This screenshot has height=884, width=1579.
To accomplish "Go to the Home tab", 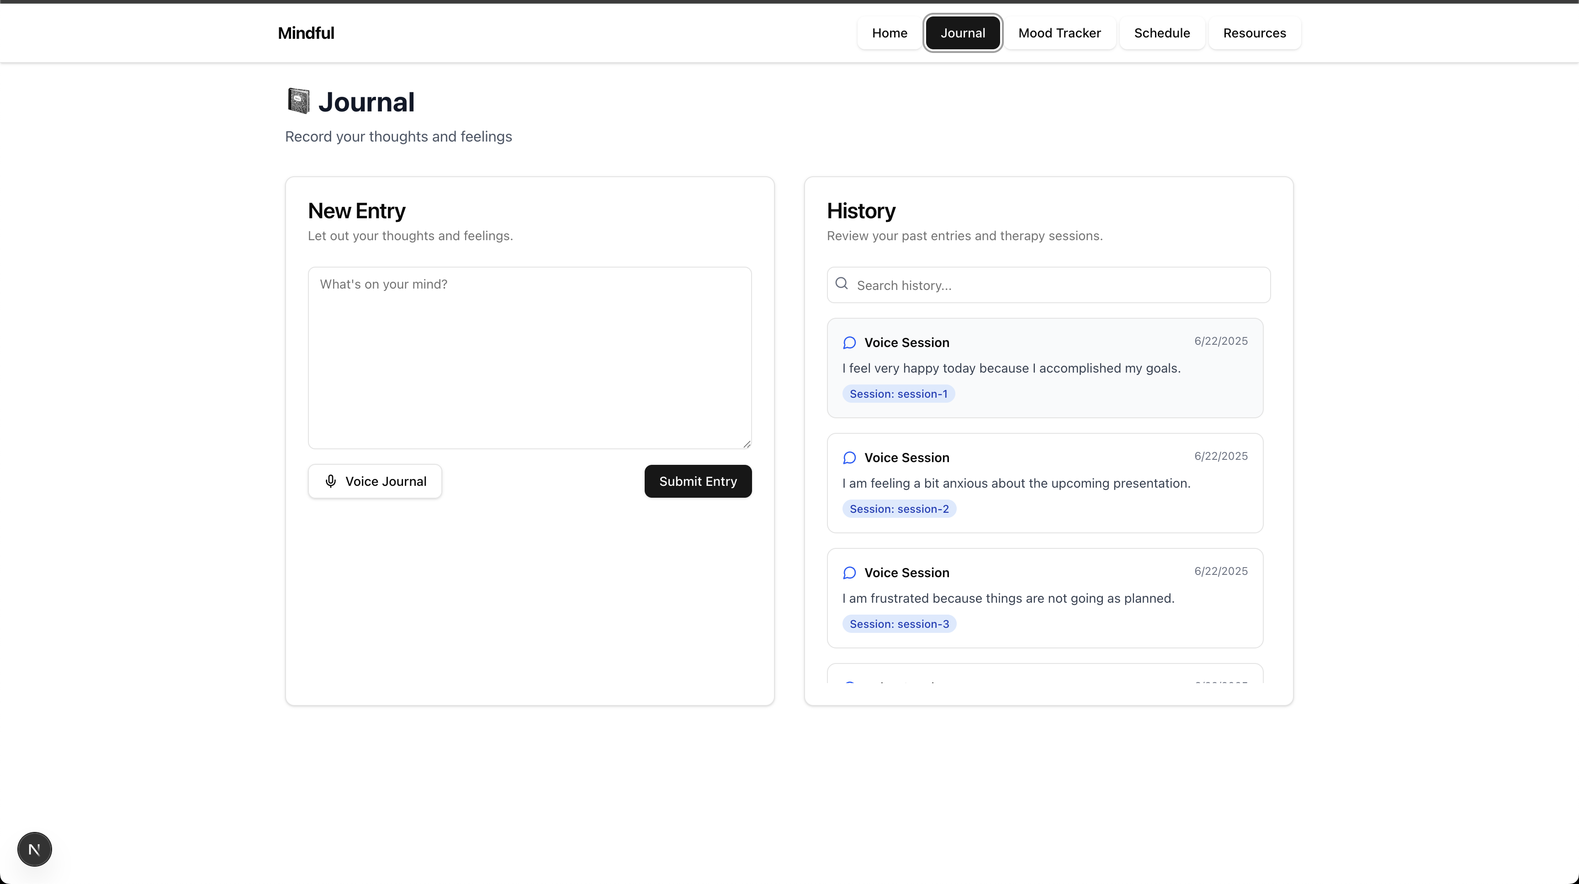I will click(889, 33).
